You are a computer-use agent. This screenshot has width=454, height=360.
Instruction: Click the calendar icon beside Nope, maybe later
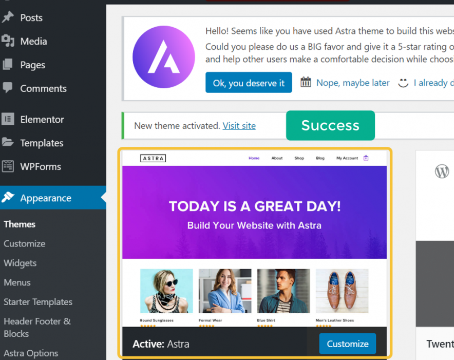point(306,82)
